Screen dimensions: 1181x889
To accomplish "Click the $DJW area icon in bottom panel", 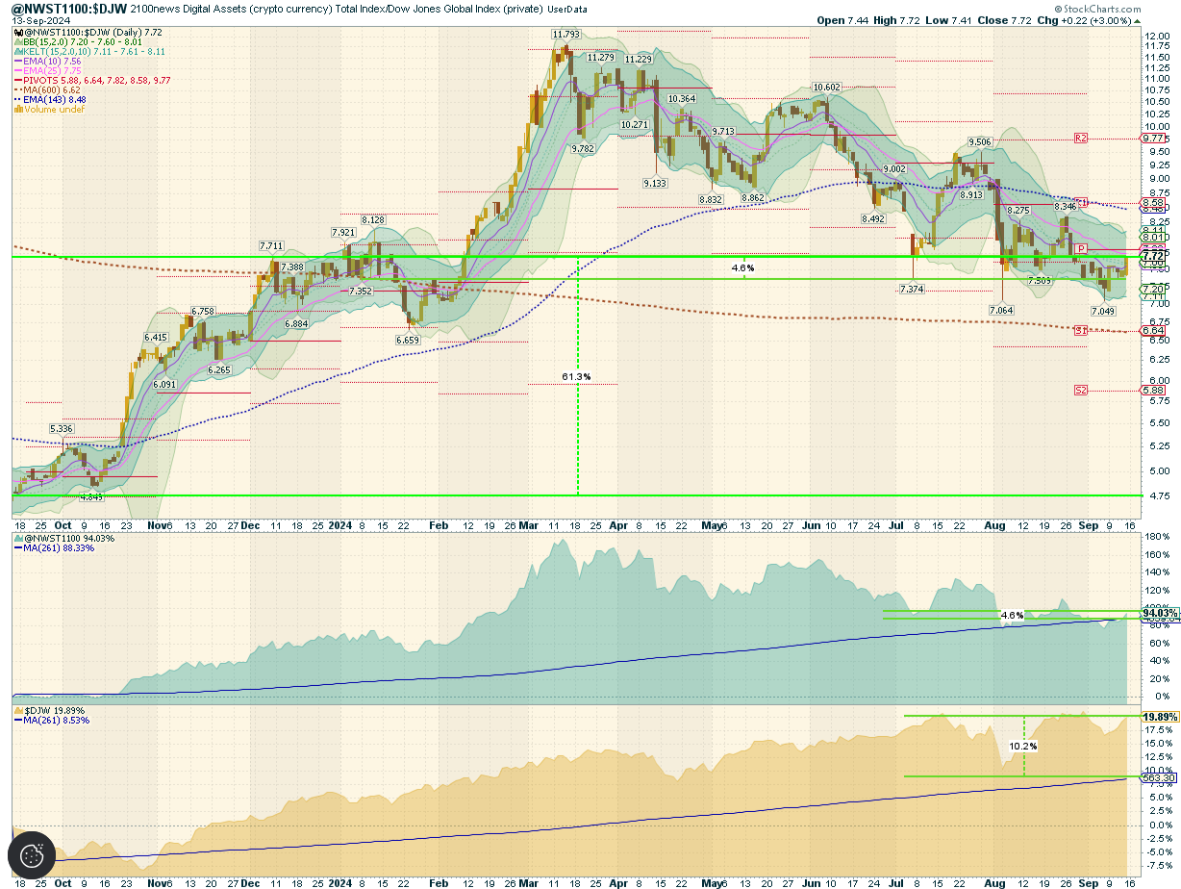I will tap(17, 710).
